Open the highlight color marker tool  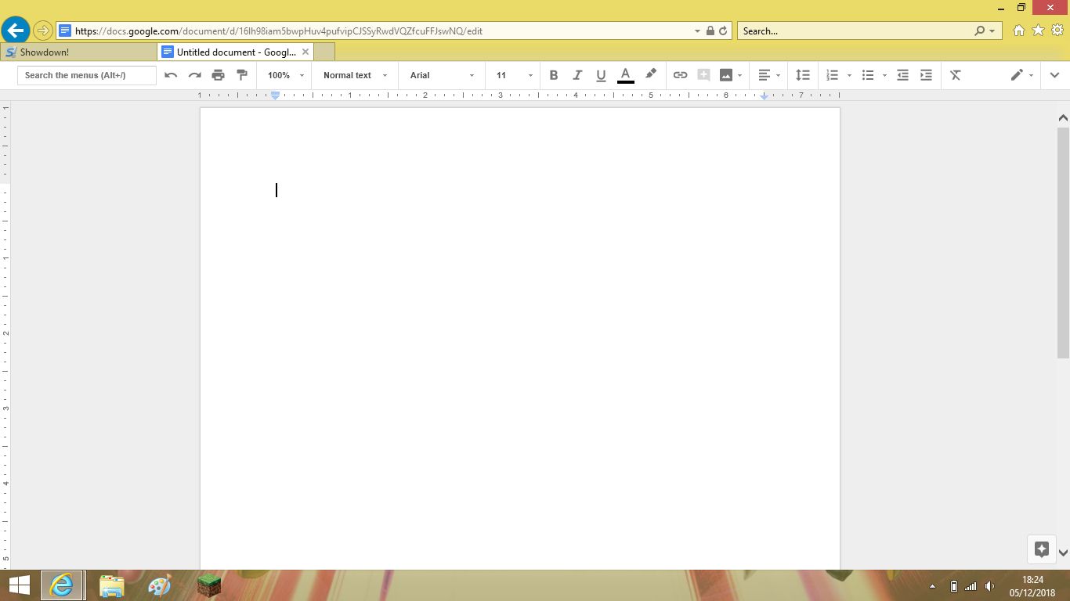(650, 74)
